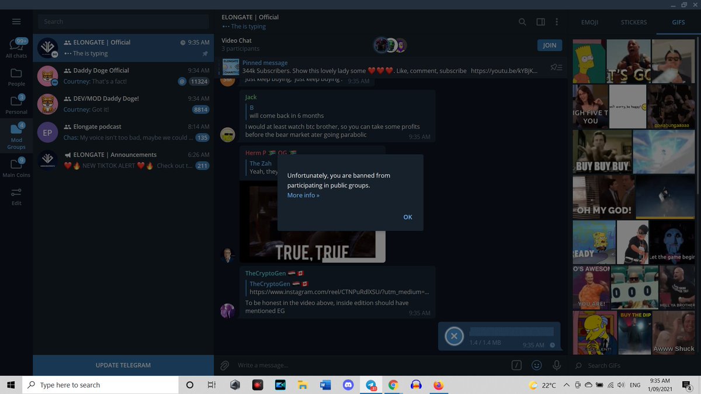Mute system volume in the tray
Screen dimensions: 701x394
click(620, 385)
